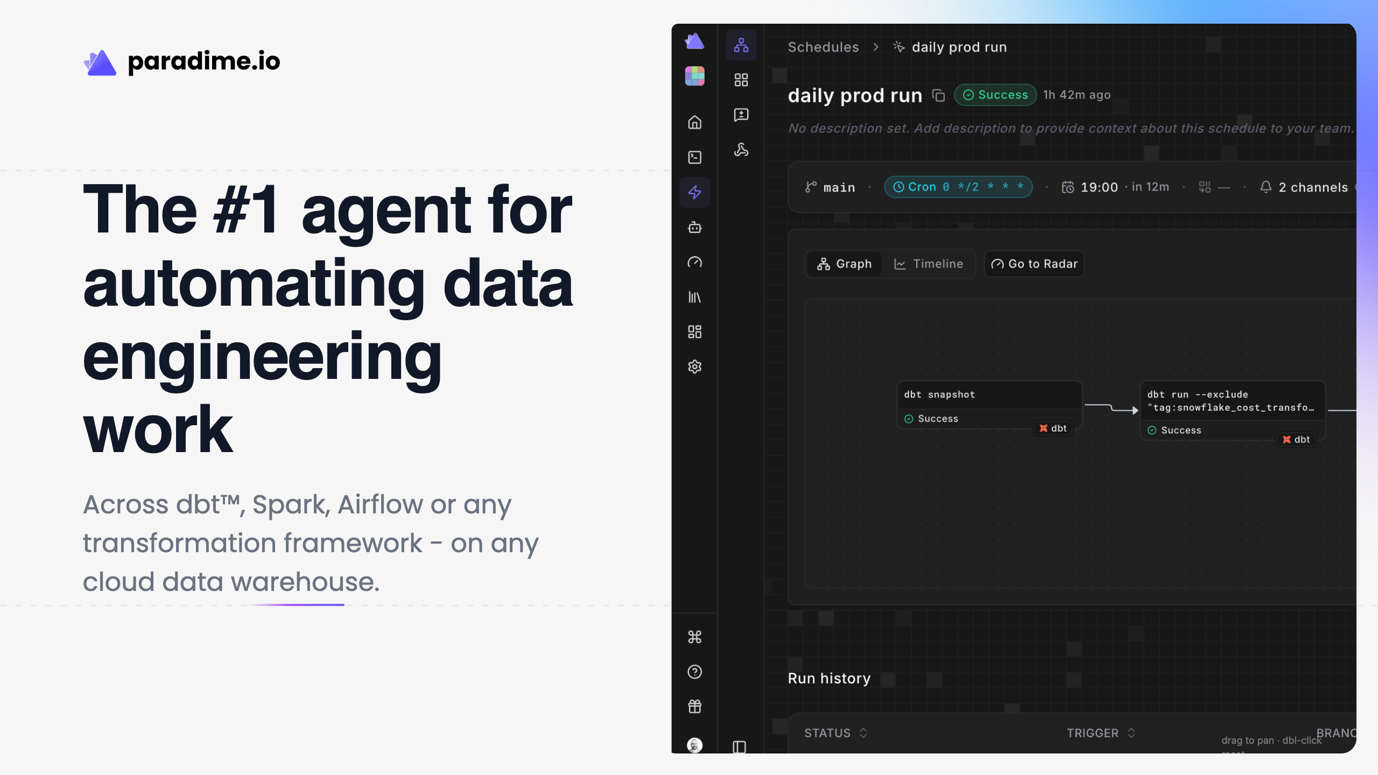
Task: Open the library books sidebar icon
Action: [x=694, y=297]
